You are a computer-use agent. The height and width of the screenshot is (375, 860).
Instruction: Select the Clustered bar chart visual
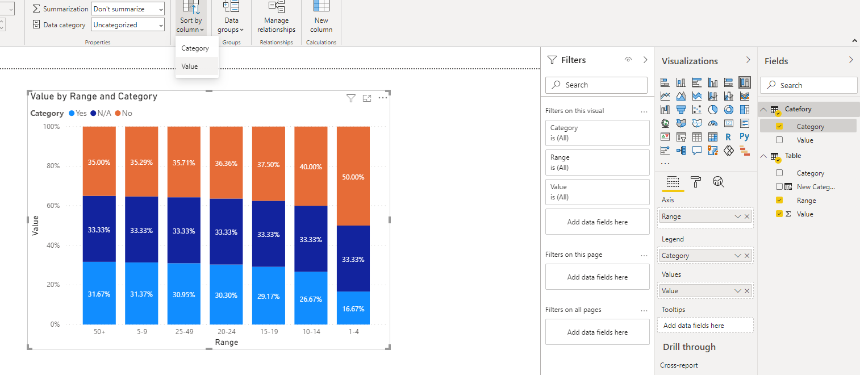697,82
